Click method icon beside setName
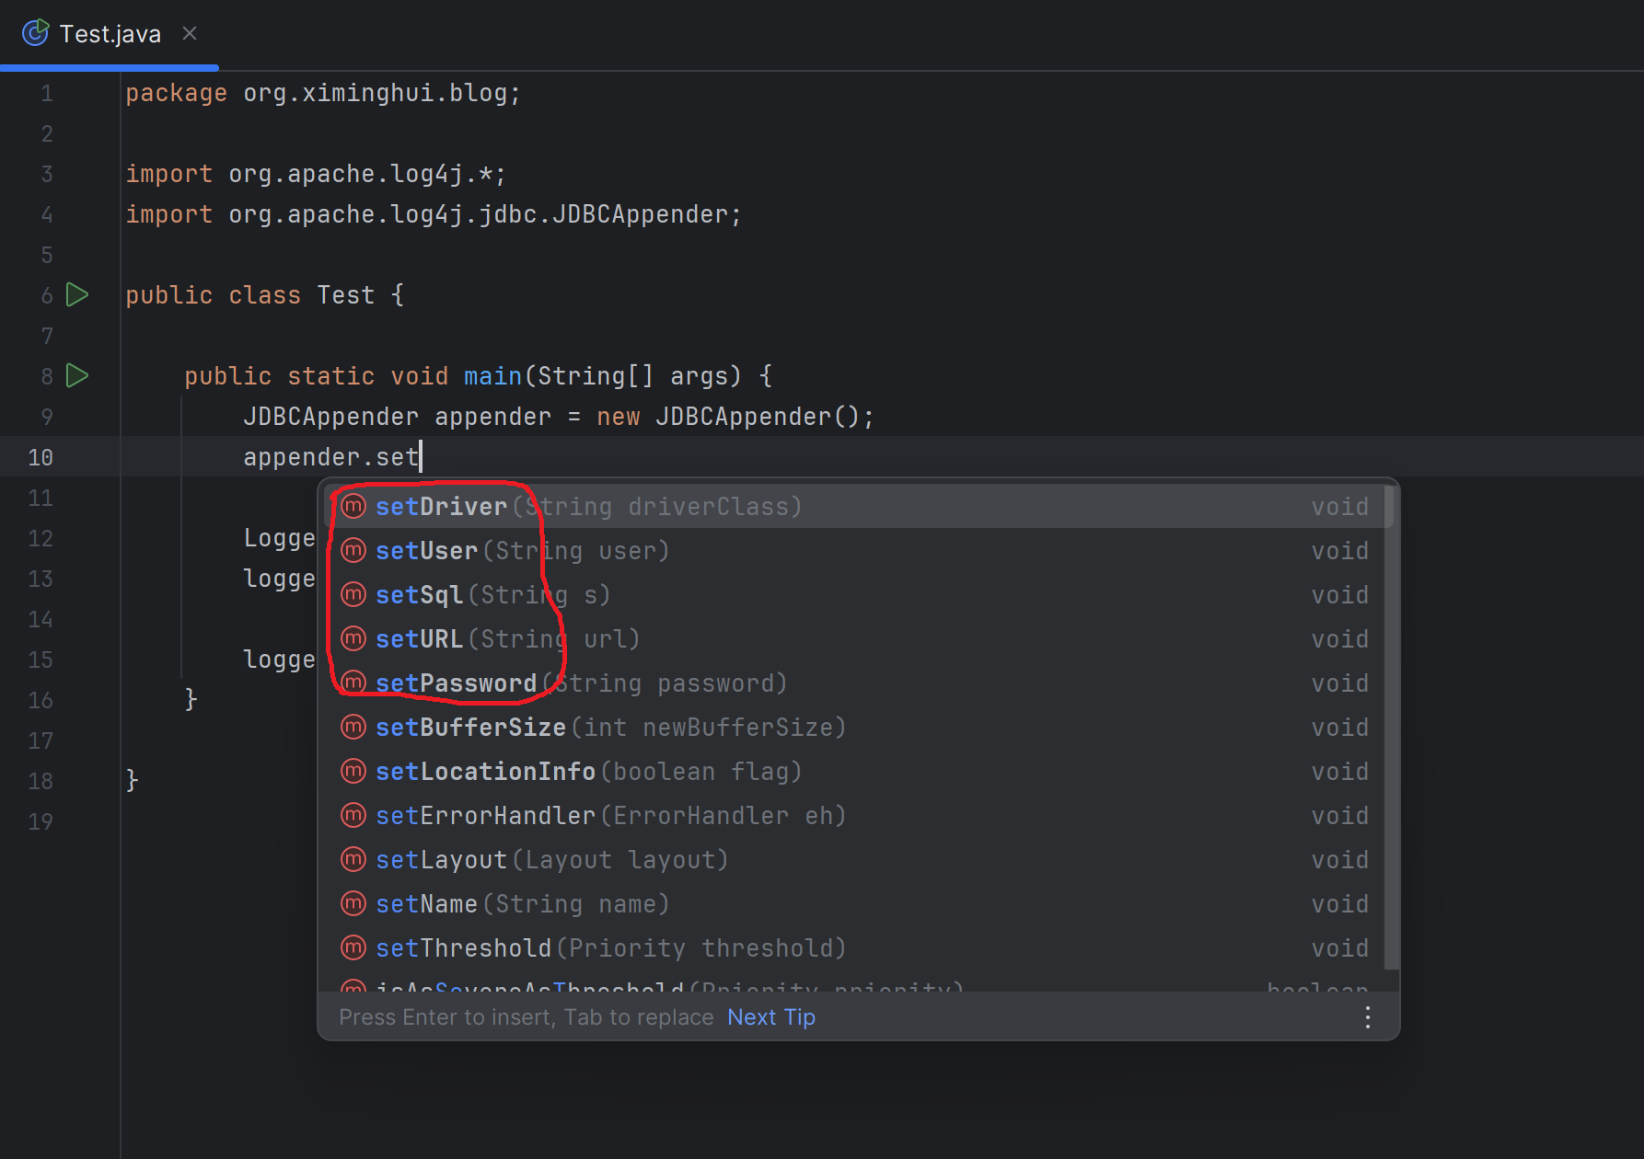 [x=353, y=903]
